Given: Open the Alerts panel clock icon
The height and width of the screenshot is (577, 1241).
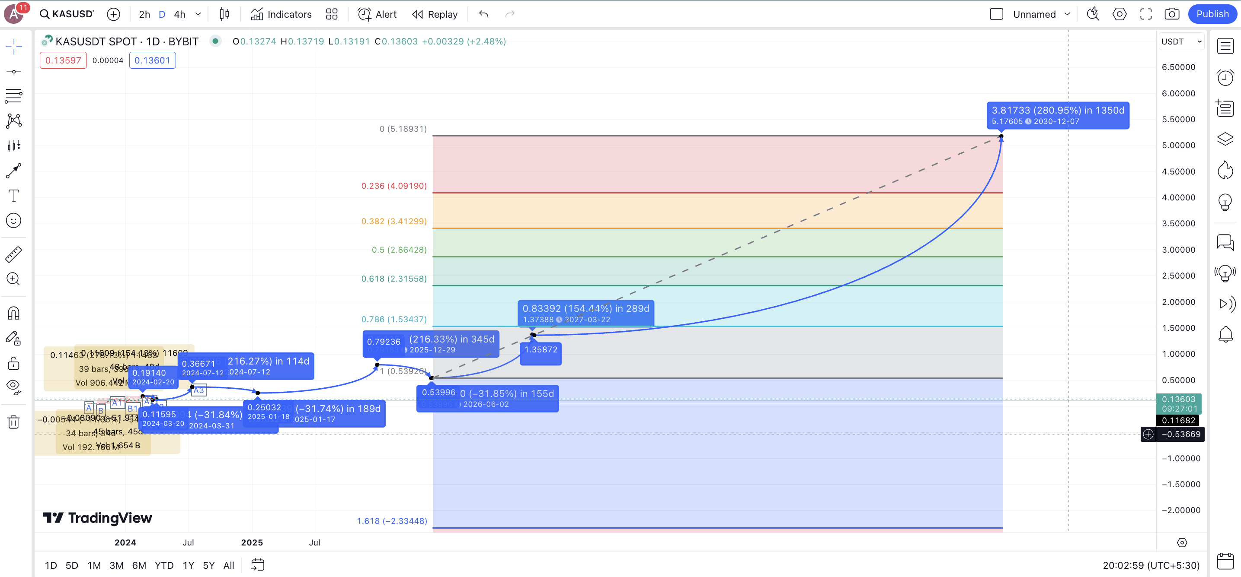Looking at the screenshot, I should (1225, 77).
